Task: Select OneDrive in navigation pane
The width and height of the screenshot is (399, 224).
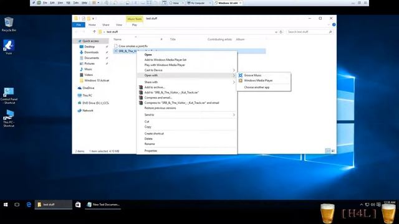Action: [89, 88]
